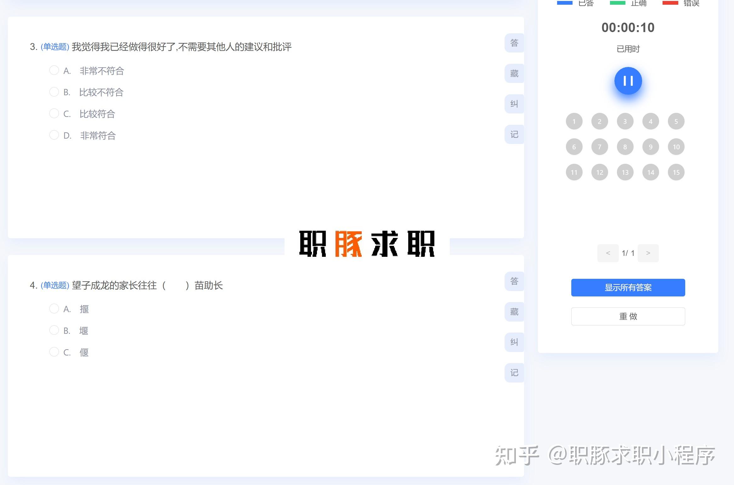
Task: Select option D 非常符合 for question 3
Action: point(54,135)
